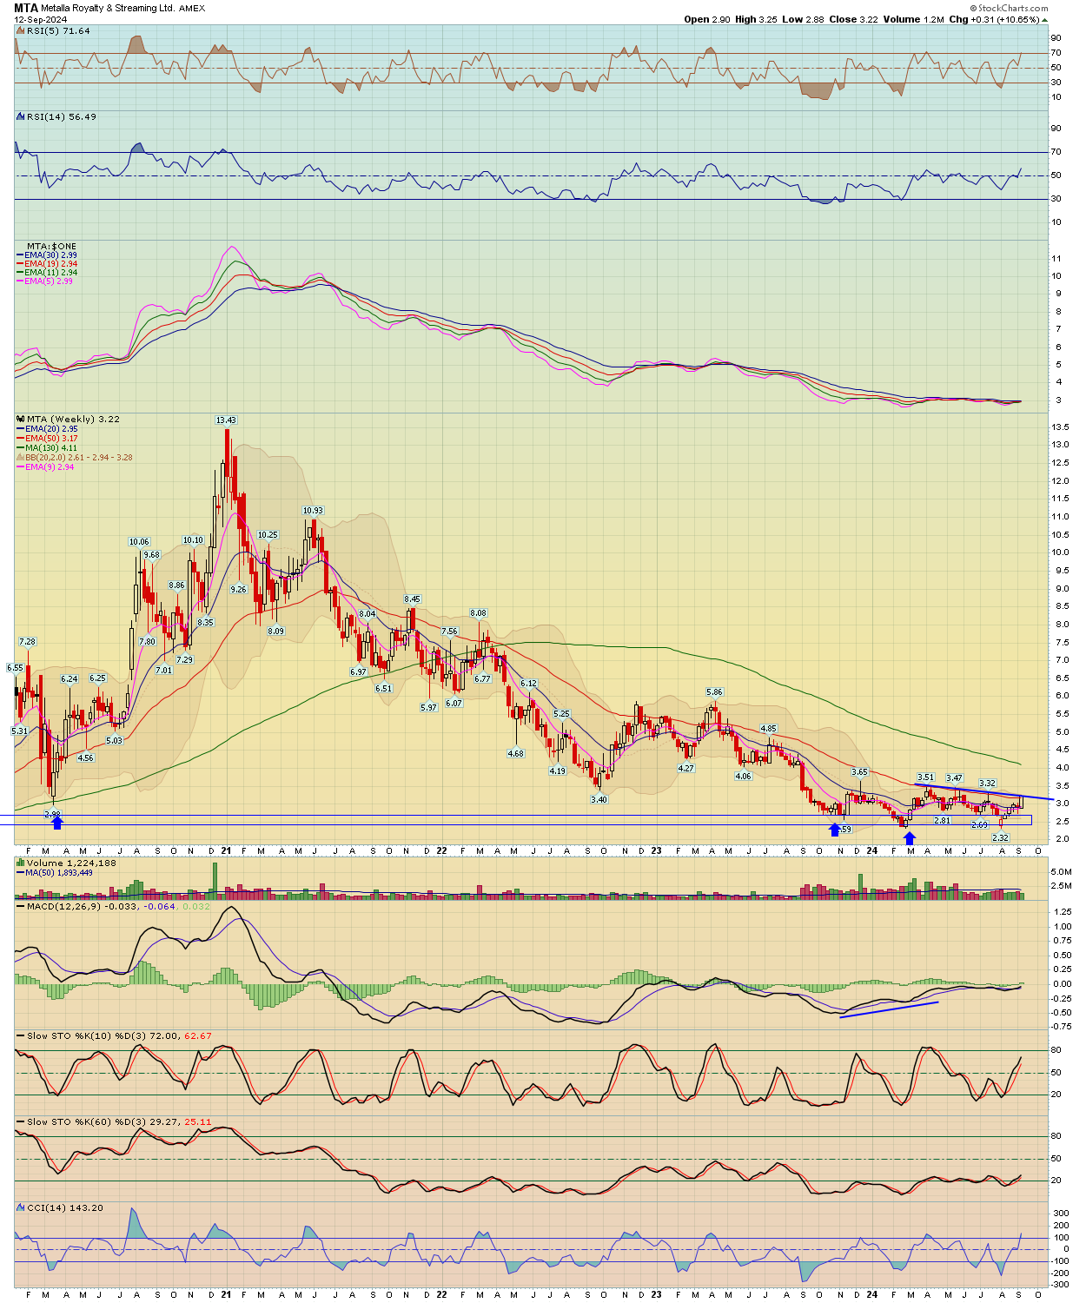Click the RSI(5) area-chart legend icon

[x=20, y=30]
